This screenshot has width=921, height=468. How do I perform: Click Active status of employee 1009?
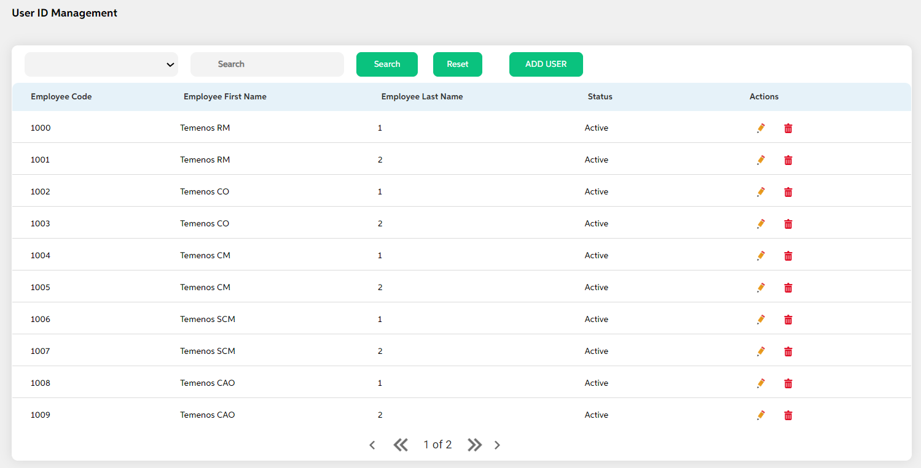[x=597, y=415]
